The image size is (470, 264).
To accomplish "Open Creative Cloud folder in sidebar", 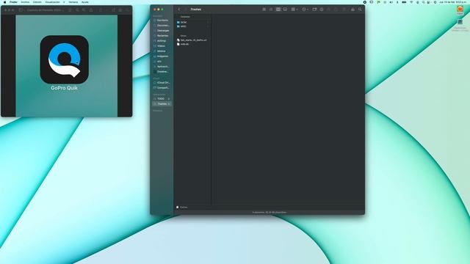I will point(162,72).
